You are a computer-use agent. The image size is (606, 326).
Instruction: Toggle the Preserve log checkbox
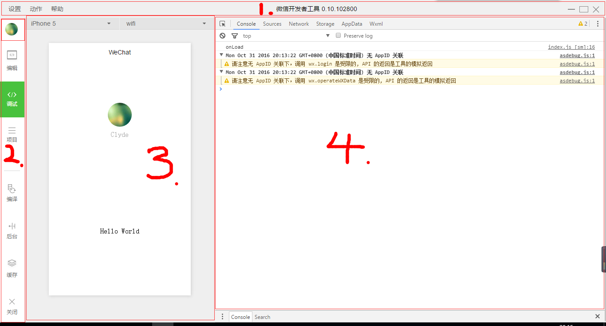(x=338, y=35)
